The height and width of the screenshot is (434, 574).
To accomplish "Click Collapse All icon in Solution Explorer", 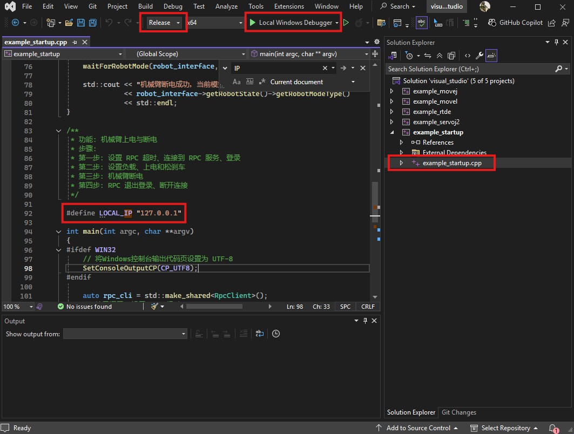I will coord(440,56).
